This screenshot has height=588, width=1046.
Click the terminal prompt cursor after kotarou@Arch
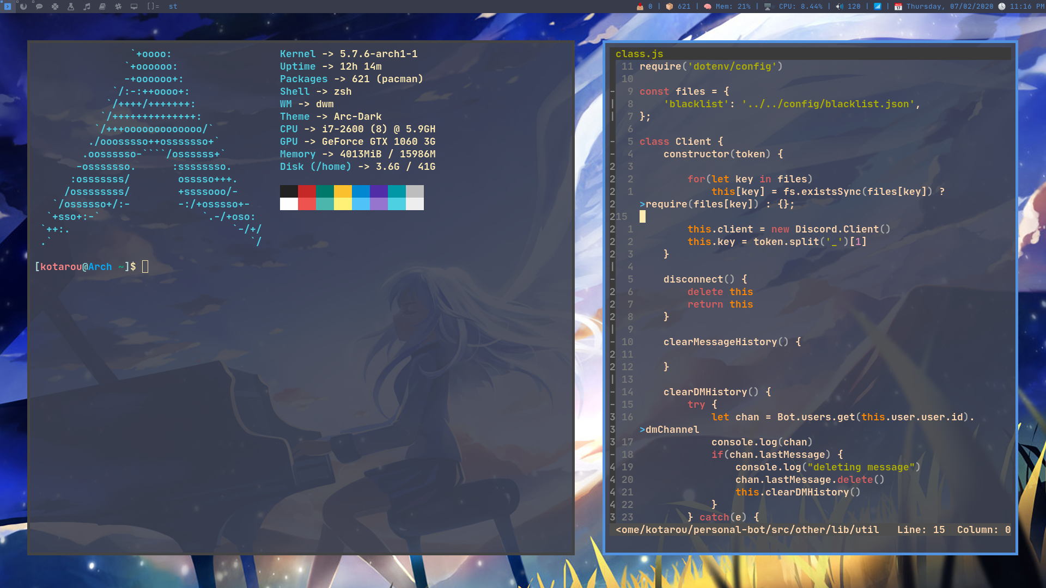point(145,267)
